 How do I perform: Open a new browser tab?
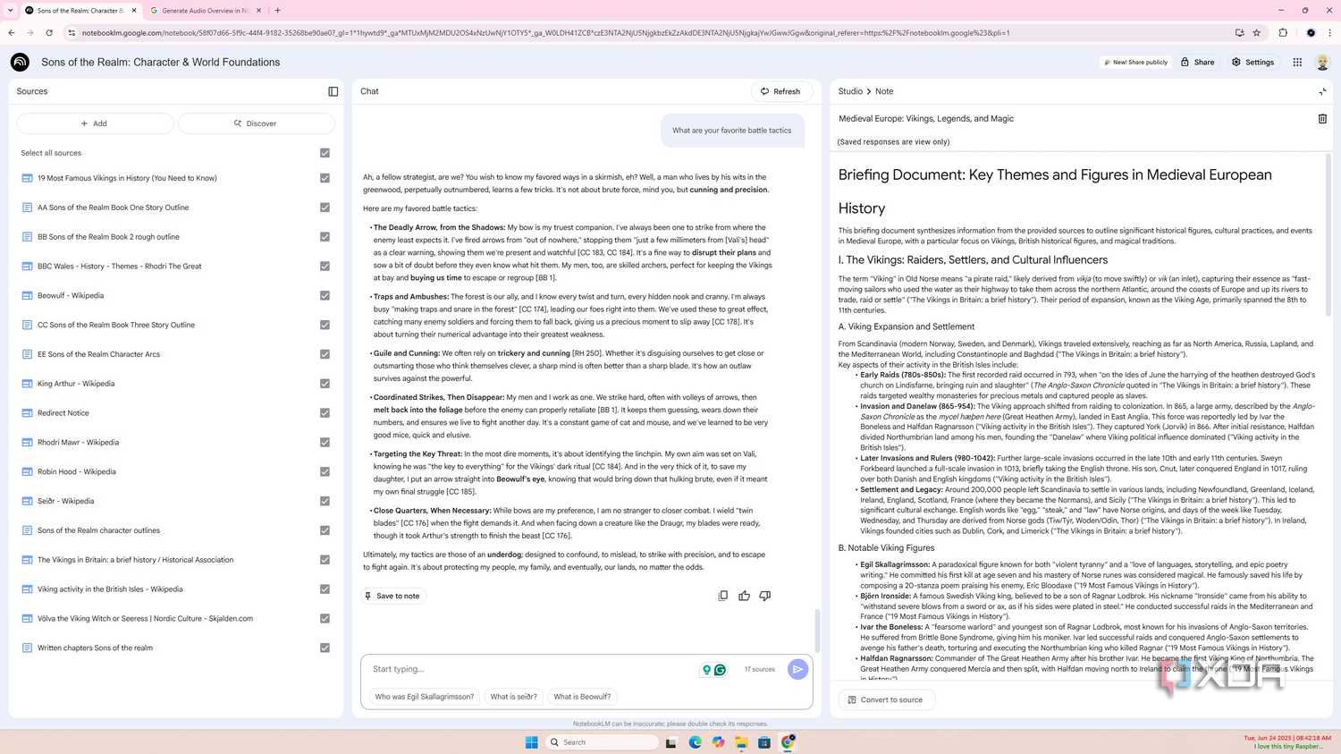[277, 11]
